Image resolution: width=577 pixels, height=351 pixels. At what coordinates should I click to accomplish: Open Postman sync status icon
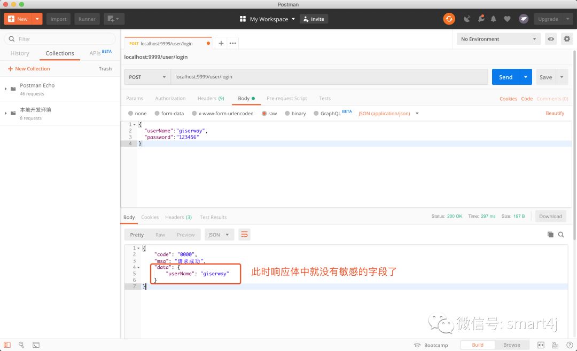(x=449, y=19)
